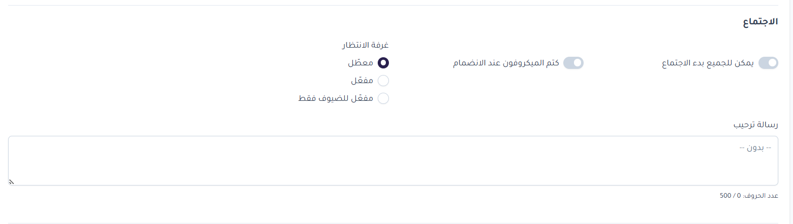Select the "مفعّل" waiting room radio button
The width and height of the screenshot is (793, 224).
click(383, 81)
